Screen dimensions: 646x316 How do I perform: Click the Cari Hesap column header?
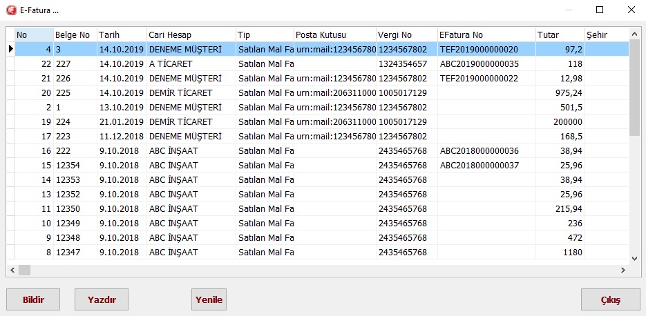pos(190,34)
